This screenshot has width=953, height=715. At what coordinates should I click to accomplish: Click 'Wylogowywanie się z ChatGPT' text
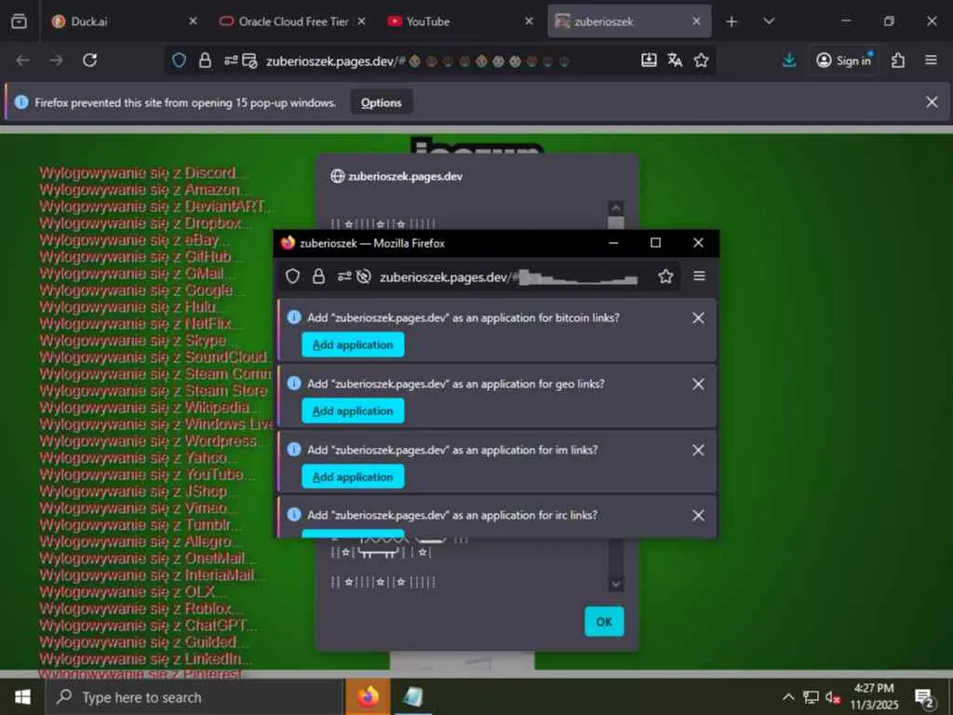click(142, 625)
